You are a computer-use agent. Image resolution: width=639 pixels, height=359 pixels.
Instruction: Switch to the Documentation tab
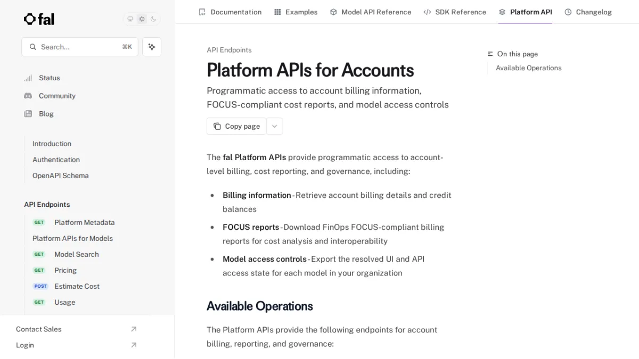230,12
